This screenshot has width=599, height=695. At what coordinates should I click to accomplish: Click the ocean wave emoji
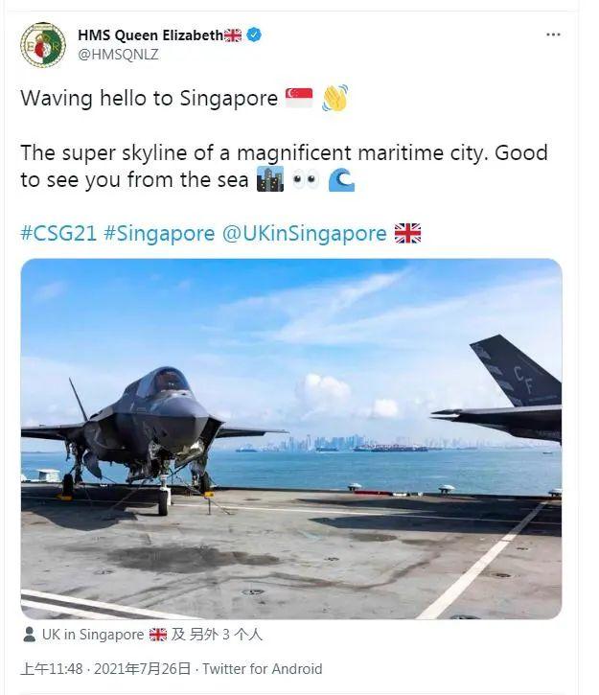click(341, 179)
